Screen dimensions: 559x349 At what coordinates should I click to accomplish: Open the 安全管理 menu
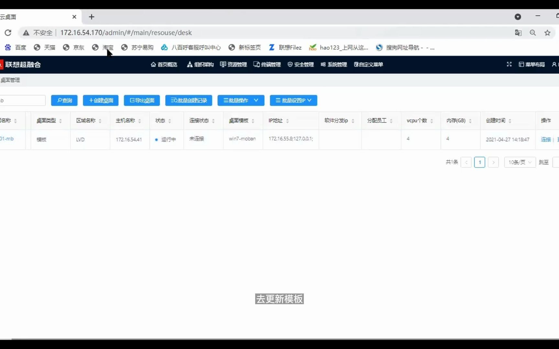301,64
